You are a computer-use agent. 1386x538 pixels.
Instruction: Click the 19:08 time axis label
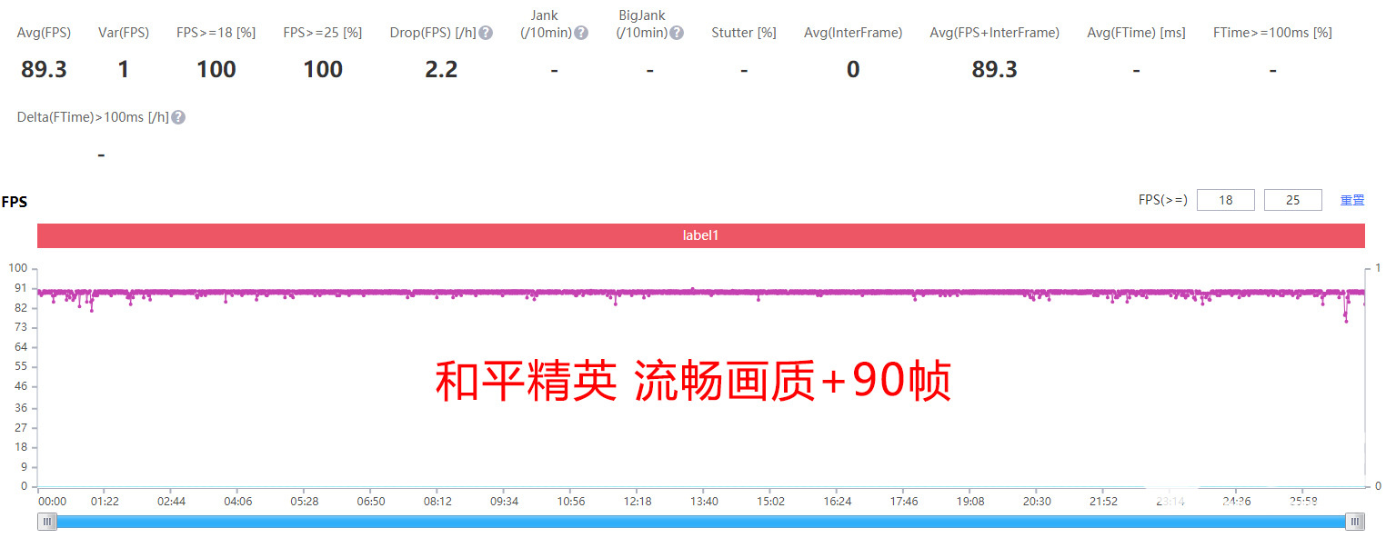[970, 502]
